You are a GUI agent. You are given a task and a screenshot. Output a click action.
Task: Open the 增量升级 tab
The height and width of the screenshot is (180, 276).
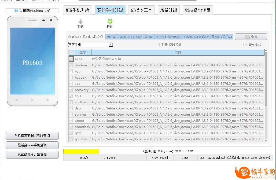click(x=168, y=10)
